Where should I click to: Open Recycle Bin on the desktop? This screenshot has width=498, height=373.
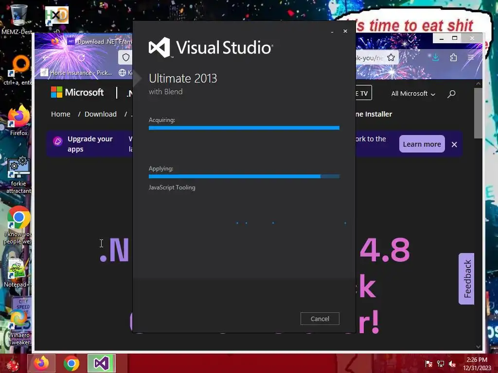[18, 19]
